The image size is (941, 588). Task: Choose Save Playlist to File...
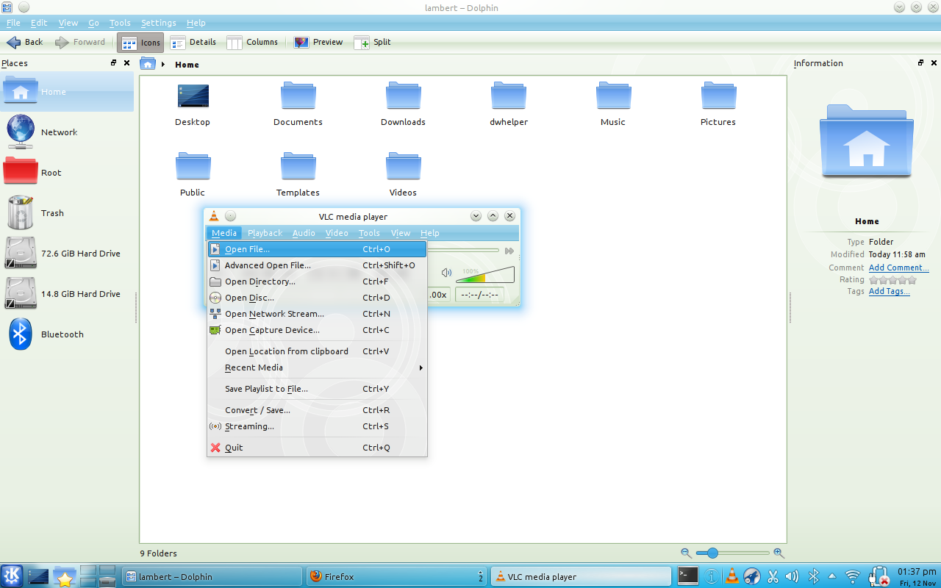317,389
